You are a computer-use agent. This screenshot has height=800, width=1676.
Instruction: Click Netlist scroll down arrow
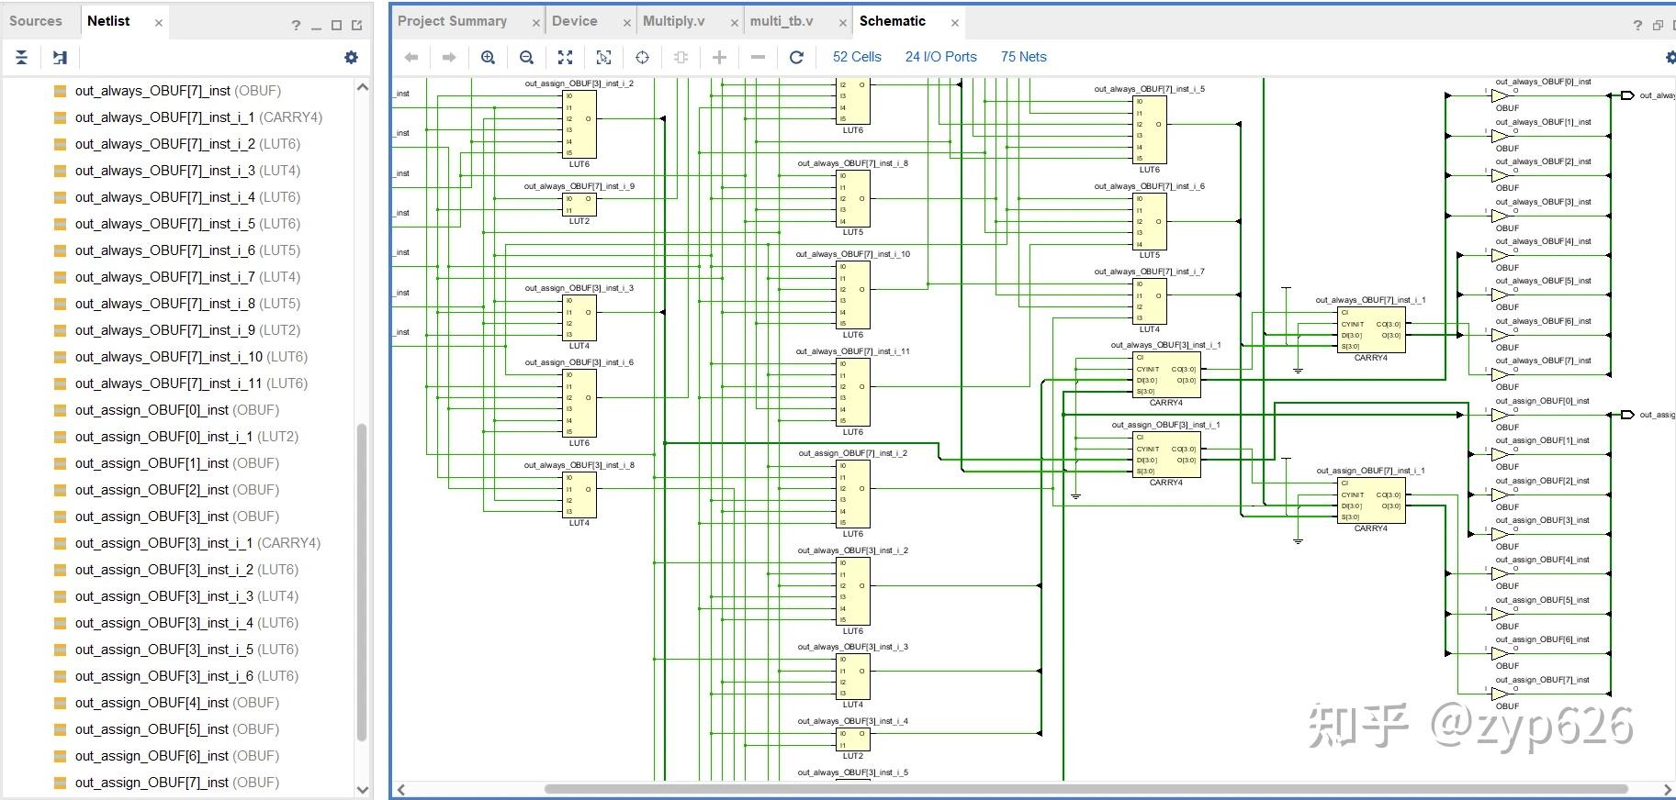(x=362, y=789)
